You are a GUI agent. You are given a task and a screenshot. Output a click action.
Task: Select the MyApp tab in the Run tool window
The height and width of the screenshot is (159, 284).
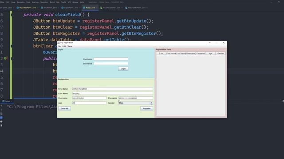tap(7, 101)
